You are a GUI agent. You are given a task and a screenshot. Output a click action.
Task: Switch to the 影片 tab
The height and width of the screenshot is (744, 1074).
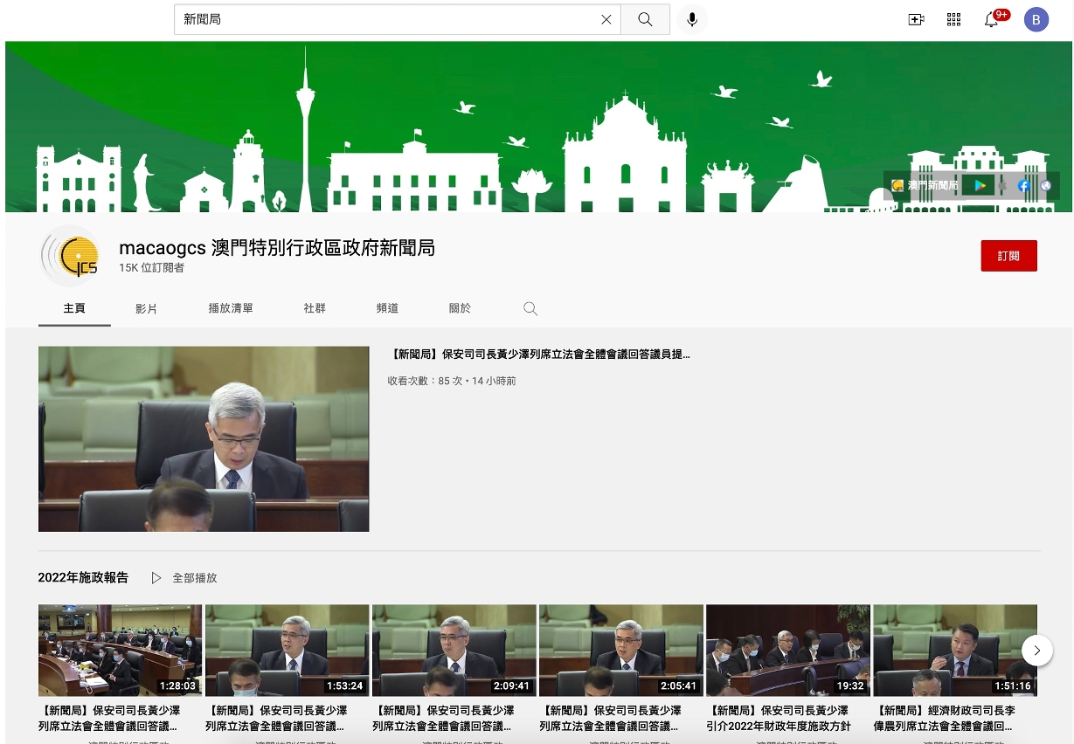146,308
